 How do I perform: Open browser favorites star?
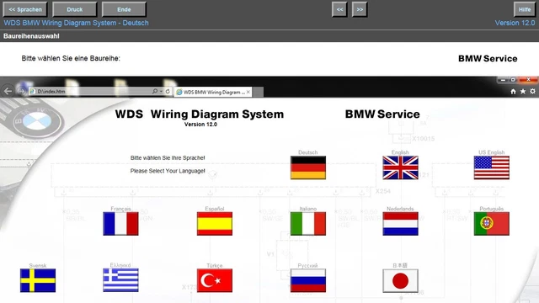(x=523, y=92)
